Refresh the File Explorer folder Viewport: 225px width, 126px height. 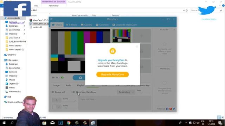click(x=187, y=10)
